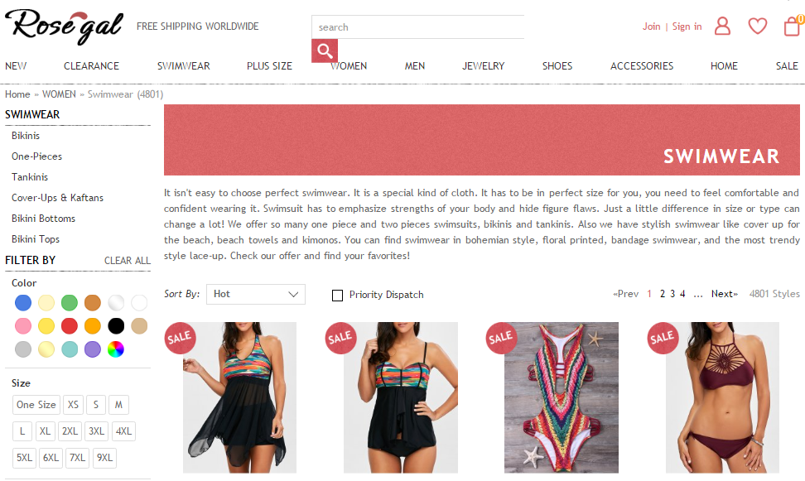Open the wishlist heart icon
Screen dimensions: 805x481
tap(757, 26)
